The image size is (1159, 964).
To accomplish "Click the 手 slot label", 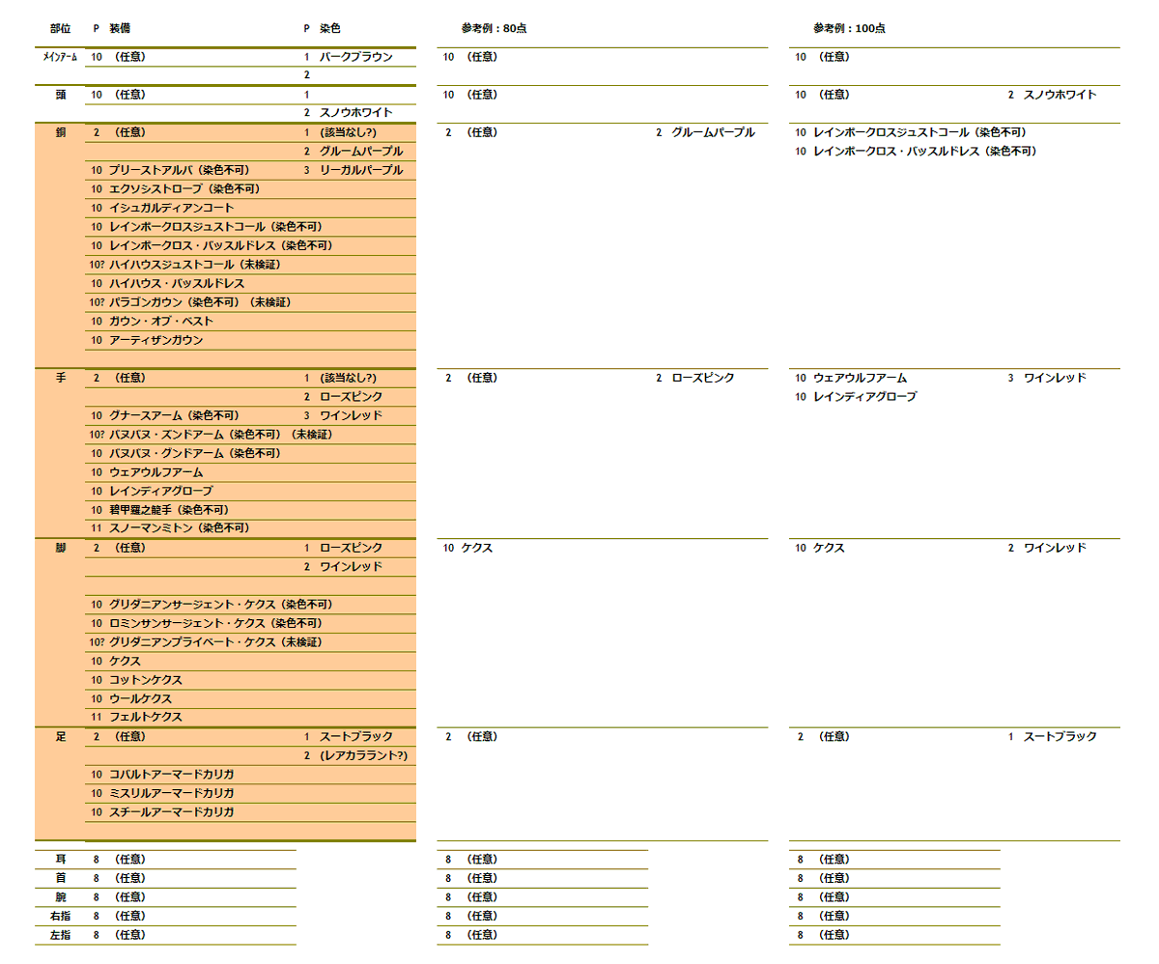I will click(x=60, y=378).
